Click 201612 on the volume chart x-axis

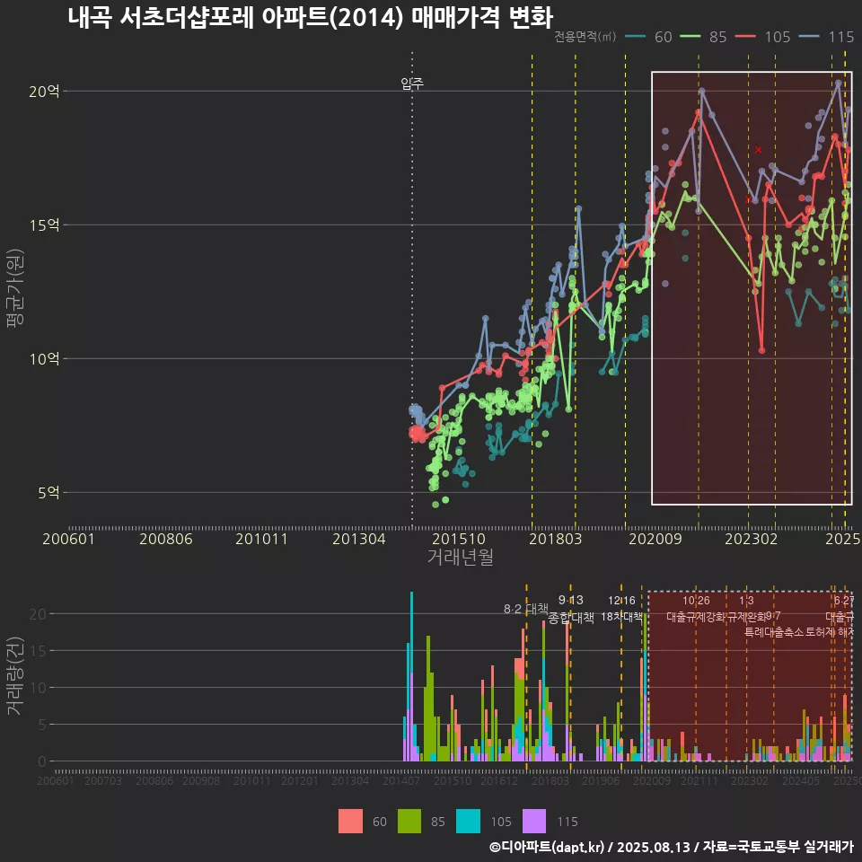click(499, 780)
